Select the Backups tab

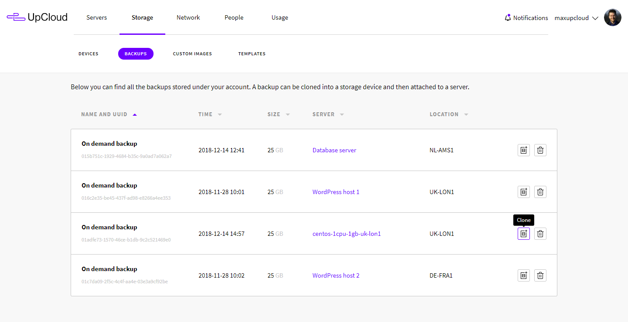click(x=136, y=54)
